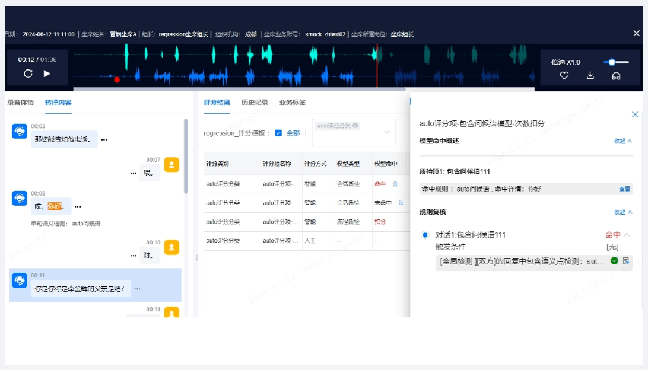Adjust the playback speed slider
This screenshot has height=370, width=648.
coord(612,62)
